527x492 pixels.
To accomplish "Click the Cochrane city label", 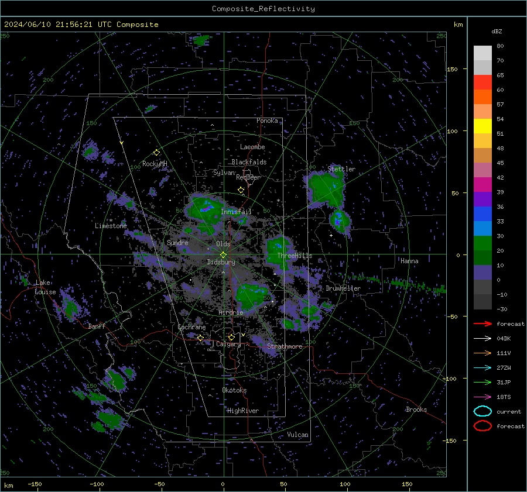I will [191, 327].
